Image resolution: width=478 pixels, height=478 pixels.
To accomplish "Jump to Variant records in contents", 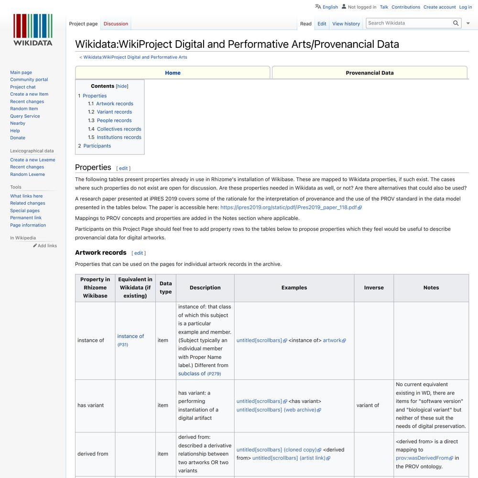I will coord(114,112).
